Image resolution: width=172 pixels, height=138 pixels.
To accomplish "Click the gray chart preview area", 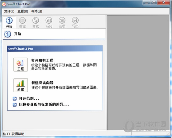I will [x=138, y=73].
